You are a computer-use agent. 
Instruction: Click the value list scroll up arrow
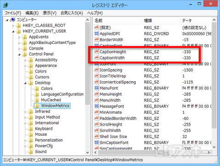tap(214, 20)
